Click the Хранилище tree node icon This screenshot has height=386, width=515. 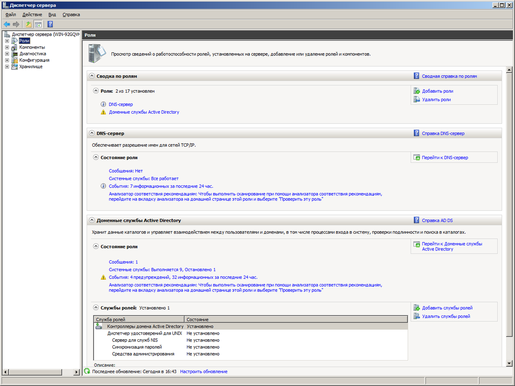click(15, 66)
